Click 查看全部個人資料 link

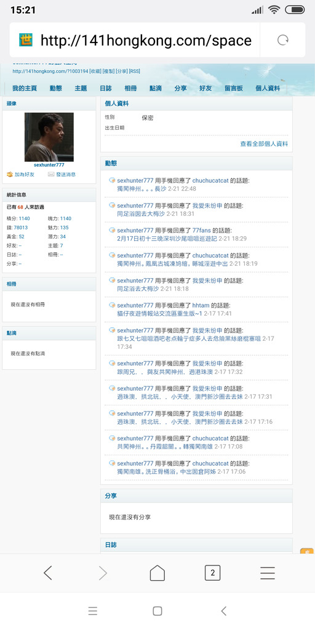click(264, 144)
